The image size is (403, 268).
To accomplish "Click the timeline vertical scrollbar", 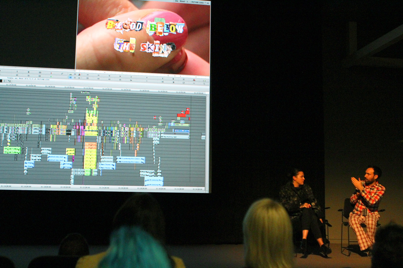I will [x=207, y=142].
